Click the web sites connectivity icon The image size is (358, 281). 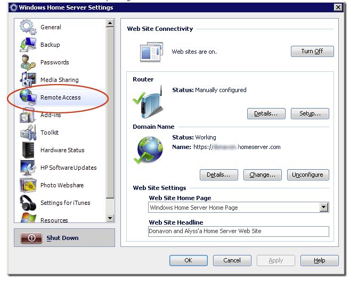151,52
